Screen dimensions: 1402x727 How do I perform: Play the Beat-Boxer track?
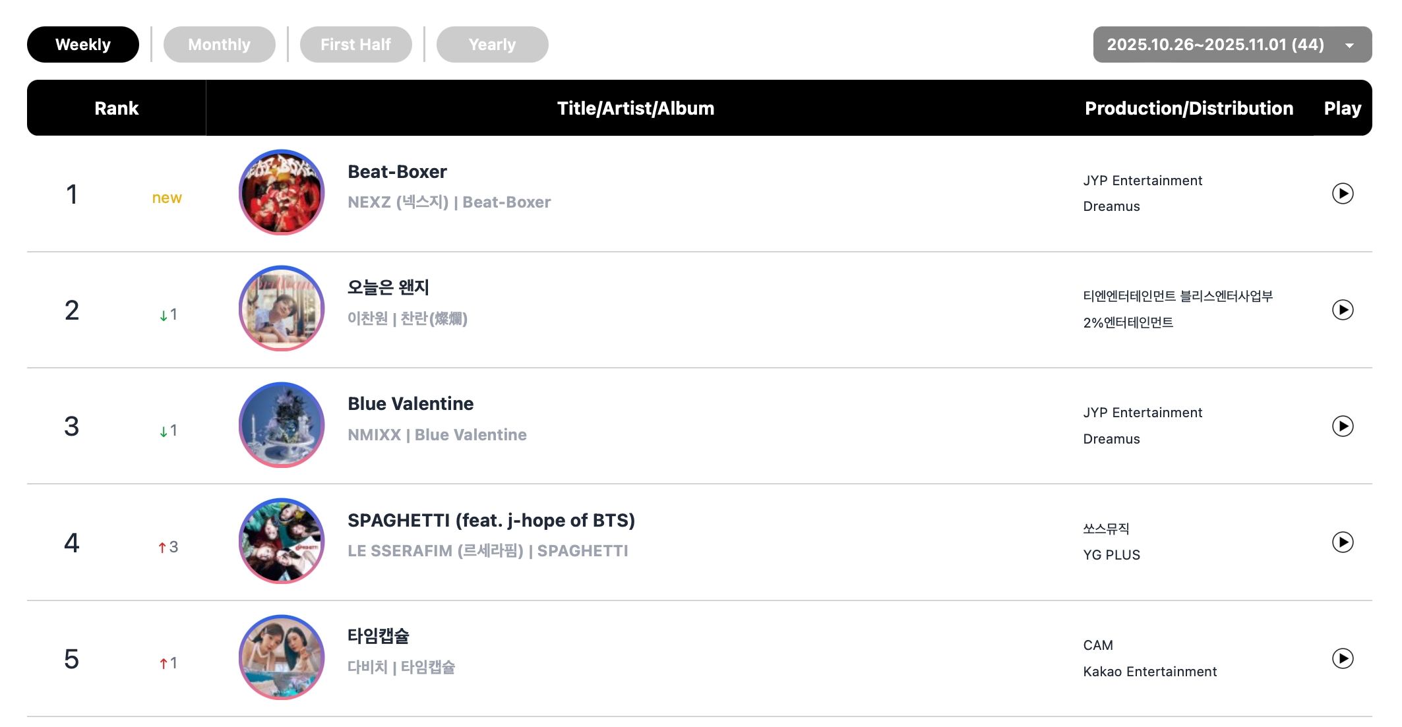coord(1342,194)
